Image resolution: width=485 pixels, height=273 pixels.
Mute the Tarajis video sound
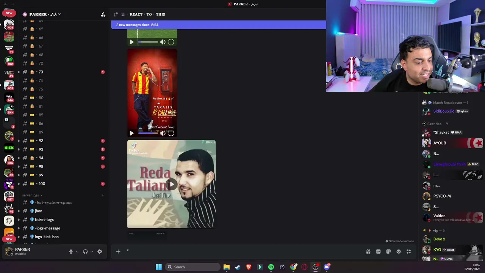(x=163, y=133)
